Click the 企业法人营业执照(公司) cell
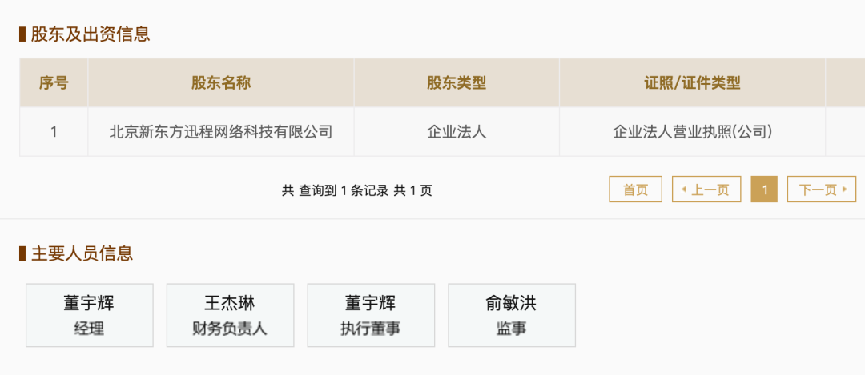The image size is (865, 375). point(692,132)
